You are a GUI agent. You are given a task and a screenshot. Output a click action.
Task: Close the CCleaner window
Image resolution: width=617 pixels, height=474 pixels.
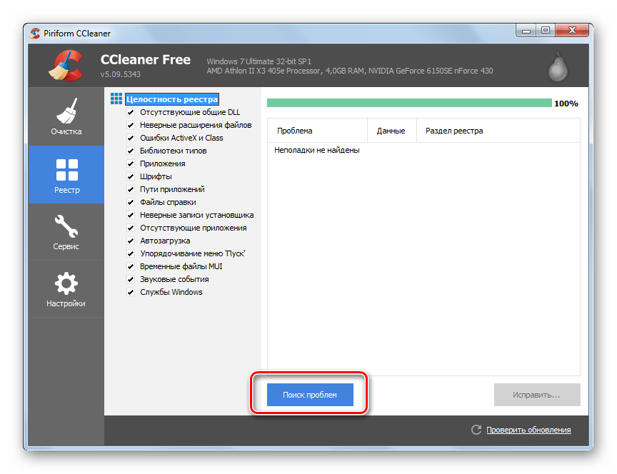(x=572, y=30)
